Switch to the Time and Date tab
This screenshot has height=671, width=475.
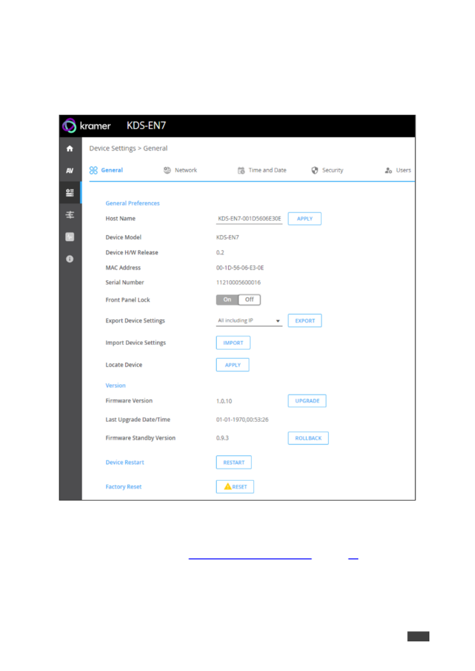[x=262, y=171]
